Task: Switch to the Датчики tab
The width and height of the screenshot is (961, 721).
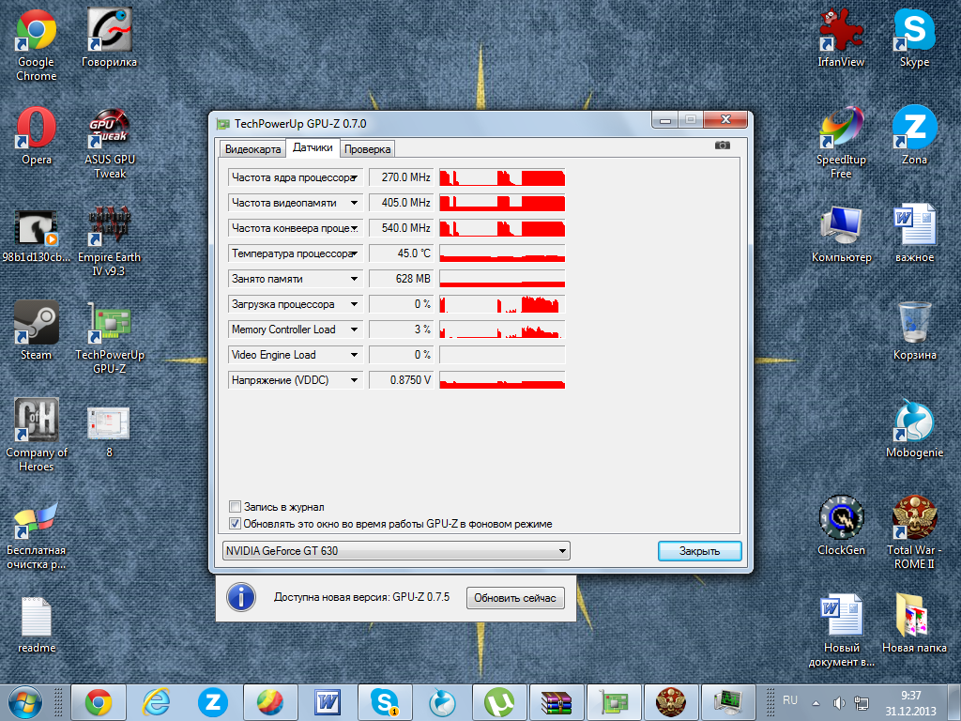Action: click(313, 147)
